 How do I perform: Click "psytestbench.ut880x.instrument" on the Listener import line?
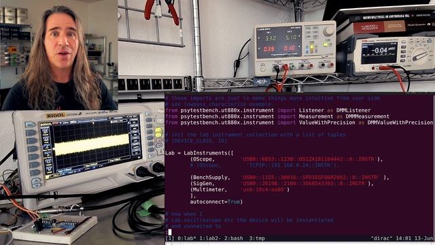[x=227, y=110]
